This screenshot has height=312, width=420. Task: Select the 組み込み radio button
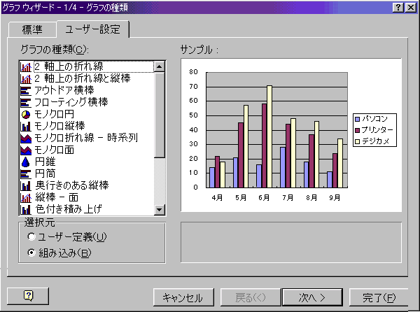click(x=31, y=253)
